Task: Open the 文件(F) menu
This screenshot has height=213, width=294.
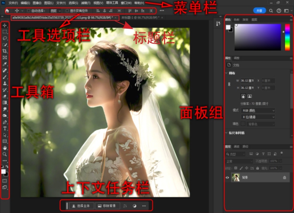Action: tap(13, 3)
